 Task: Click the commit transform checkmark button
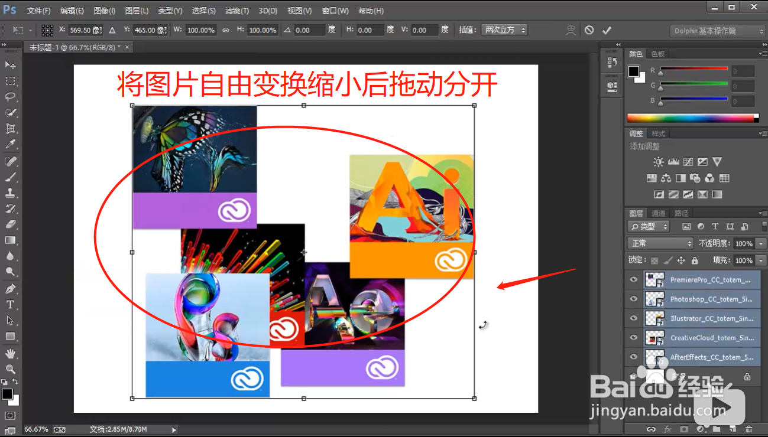point(607,30)
